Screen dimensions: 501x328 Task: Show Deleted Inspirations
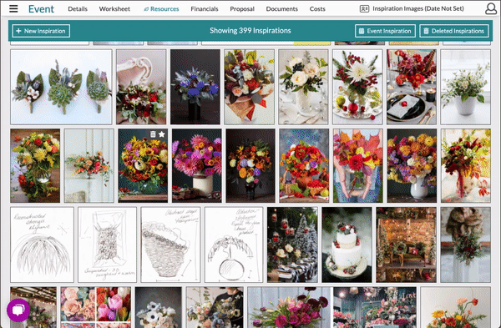454,31
